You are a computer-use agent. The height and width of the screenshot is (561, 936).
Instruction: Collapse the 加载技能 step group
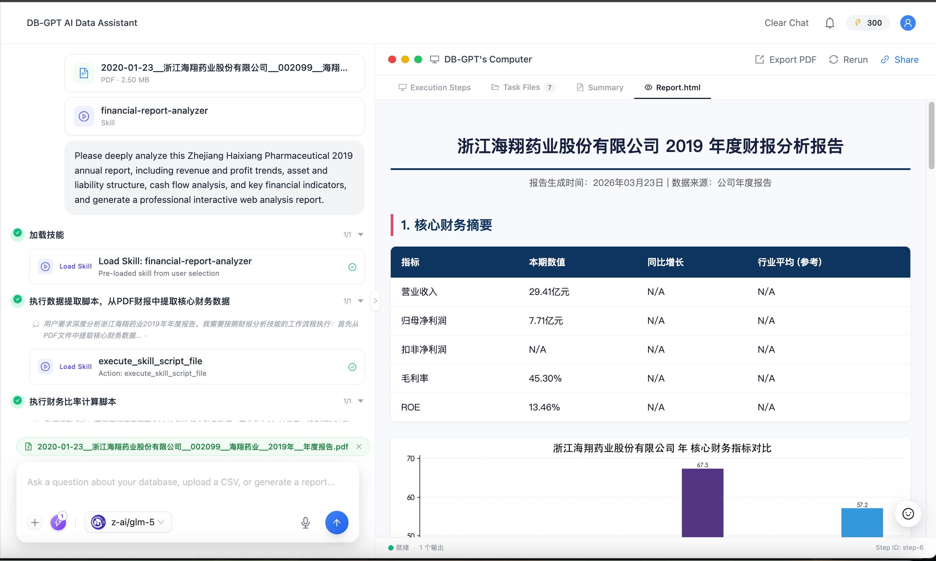[361, 235]
